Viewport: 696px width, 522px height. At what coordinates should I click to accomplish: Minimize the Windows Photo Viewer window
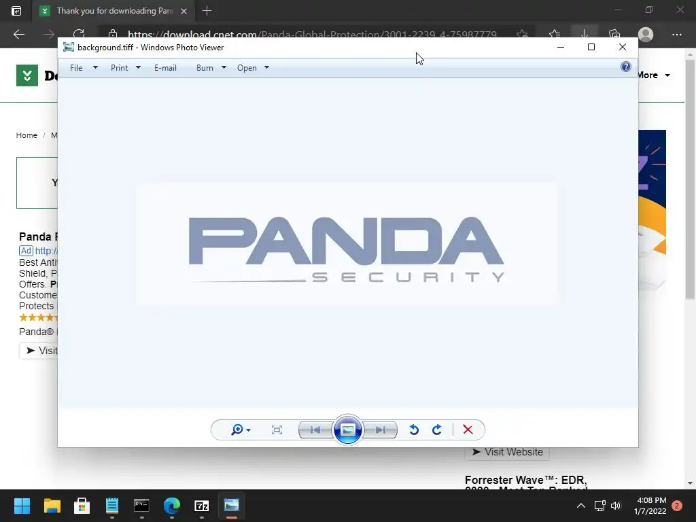click(561, 47)
